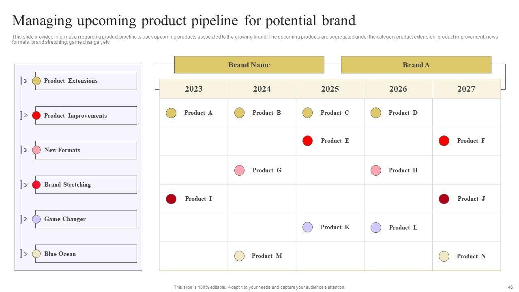This screenshot has height=292, width=519.
Task: Click the chevron arrow beside New Formats
Action: tap(26, 150)
